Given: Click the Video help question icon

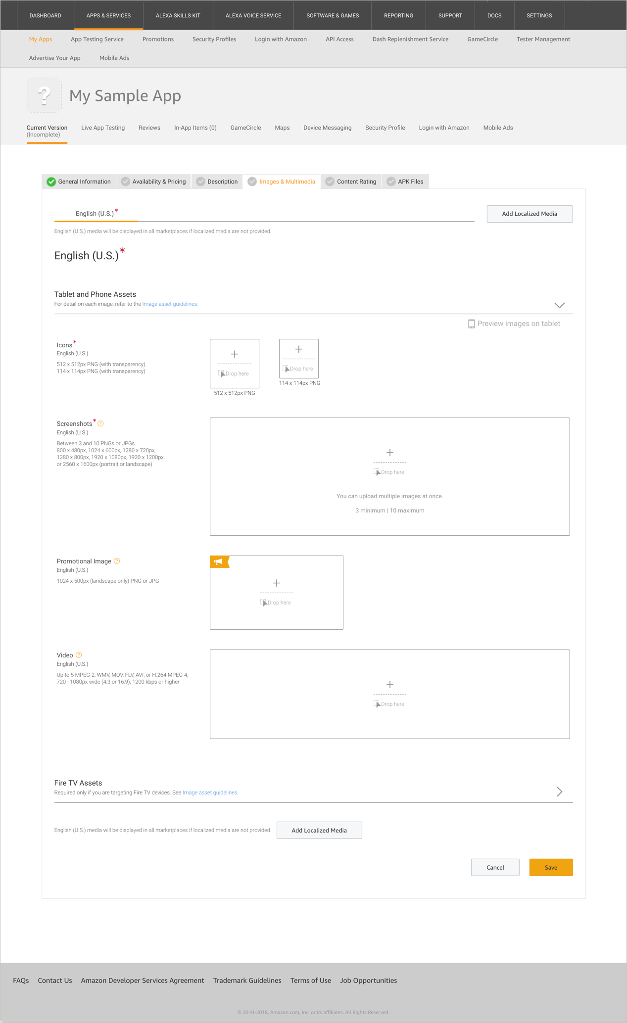Looking at the screenshot, I should coord(79,655).
